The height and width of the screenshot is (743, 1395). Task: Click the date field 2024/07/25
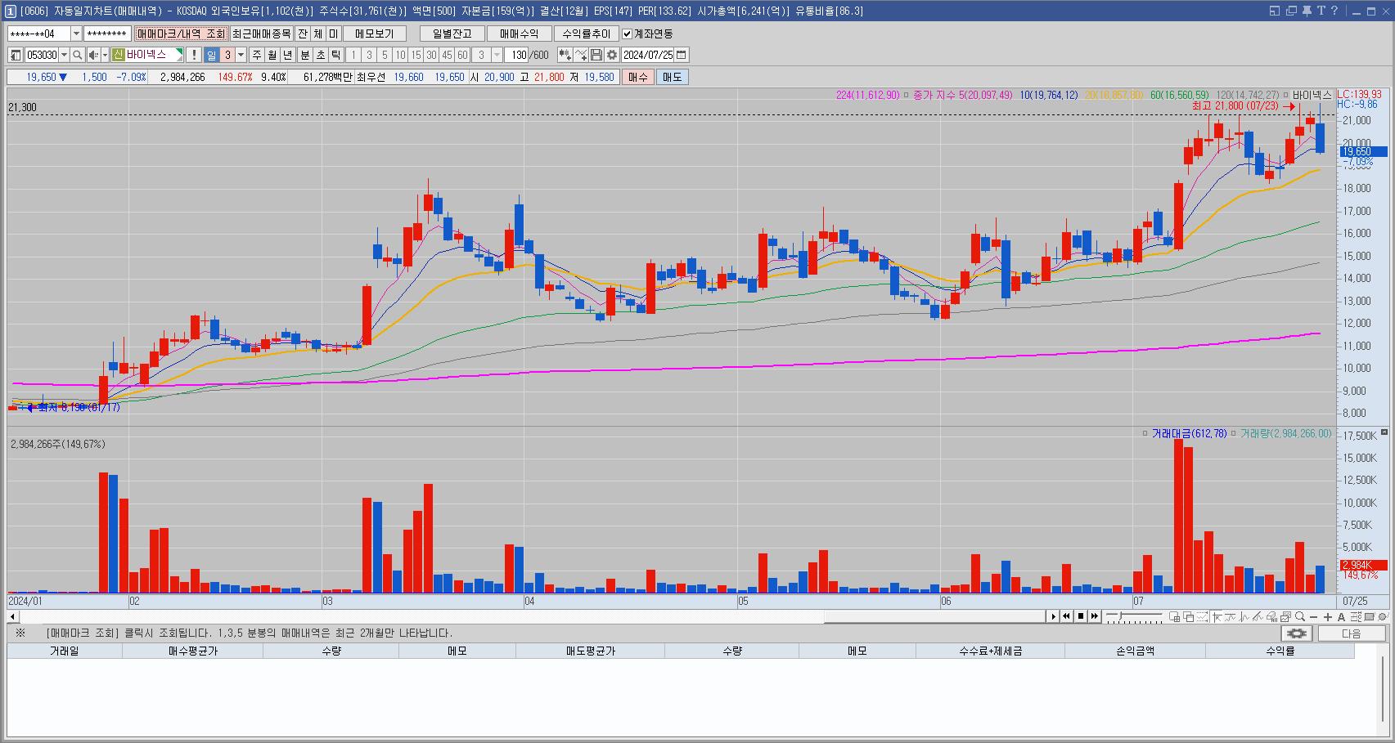click(x=648, y=55)
